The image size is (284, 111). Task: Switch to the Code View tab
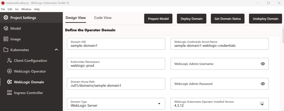click(x=103, y=18)
